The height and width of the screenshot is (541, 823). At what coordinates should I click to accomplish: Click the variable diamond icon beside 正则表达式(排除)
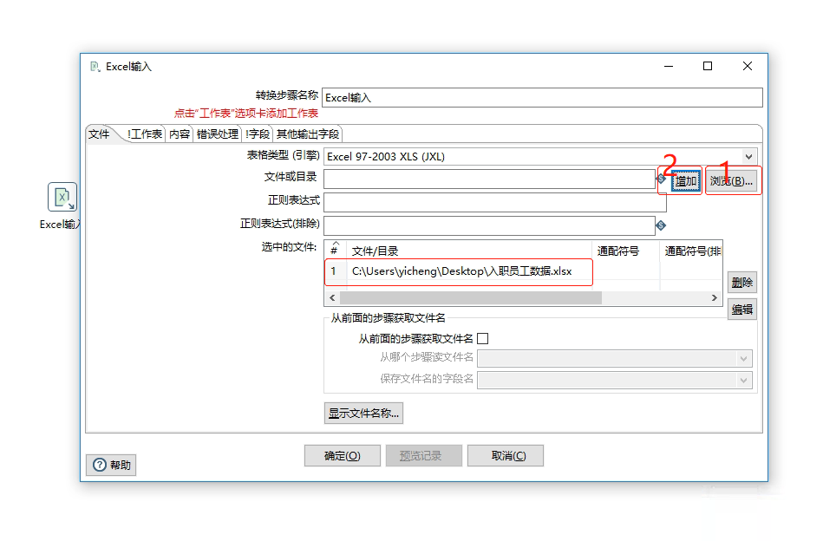662,225
